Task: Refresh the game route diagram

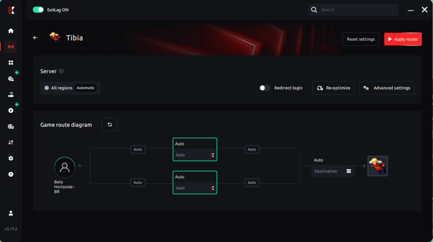Action: [x=110, y=124]
